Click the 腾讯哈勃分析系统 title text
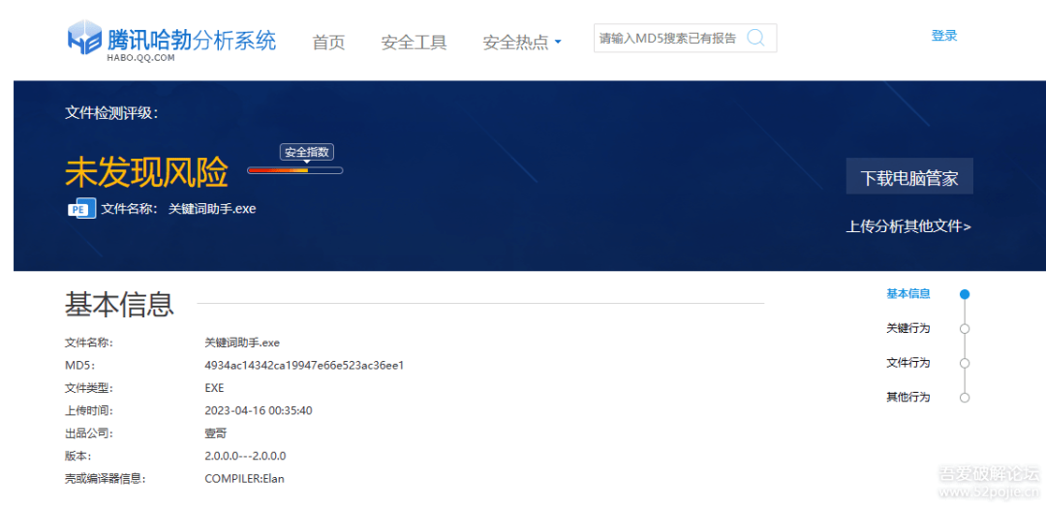The width and height of the screenshot is (1046, 507). coord(192,40)
